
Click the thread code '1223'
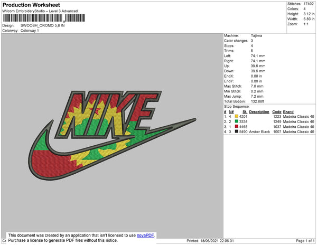[277, 117]
